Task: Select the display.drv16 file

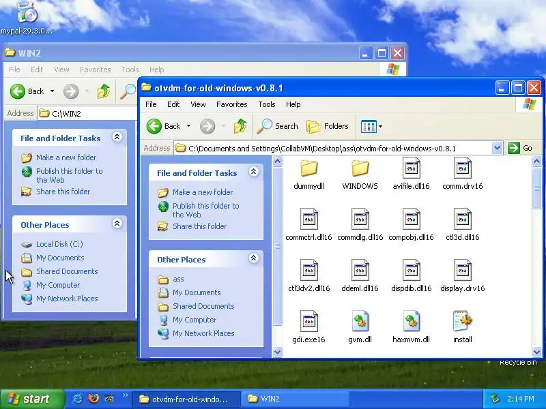Action: pyautogui.click(x=463, y=276)
